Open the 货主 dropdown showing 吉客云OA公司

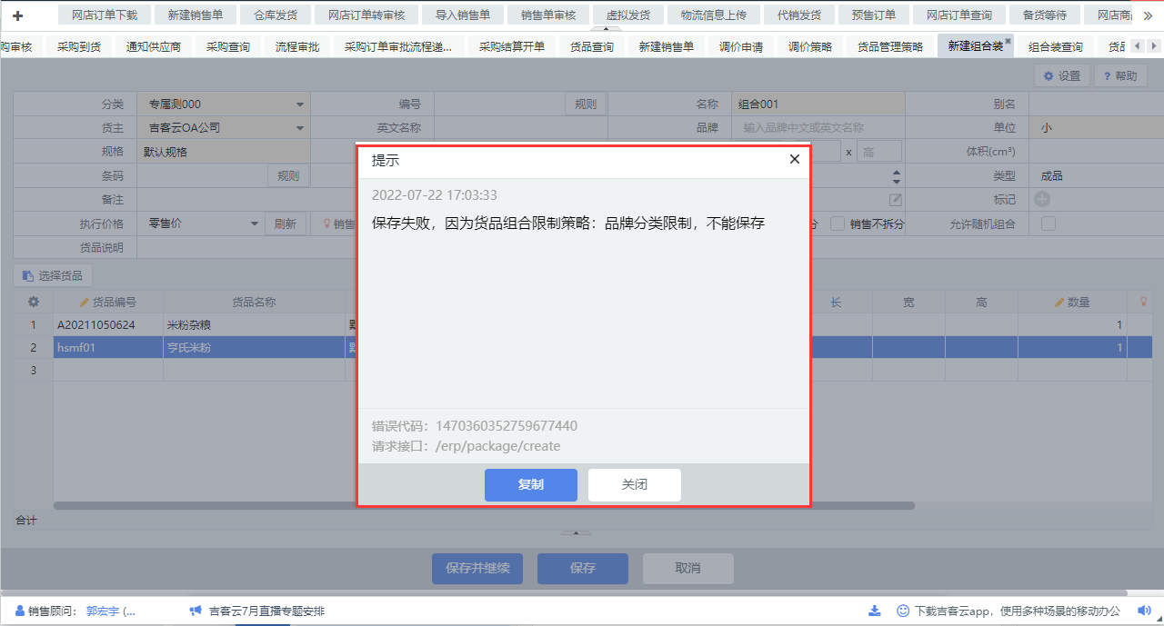pos(300,128)
